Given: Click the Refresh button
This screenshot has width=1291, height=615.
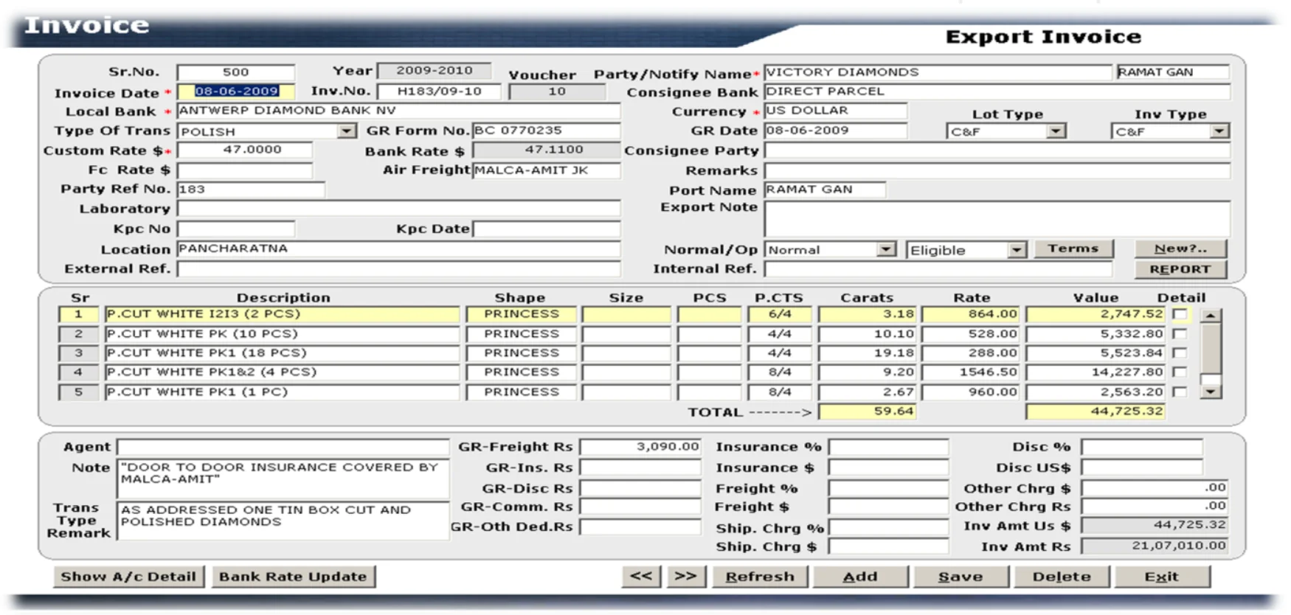Looking at the screenshot, I should point(760,577).
